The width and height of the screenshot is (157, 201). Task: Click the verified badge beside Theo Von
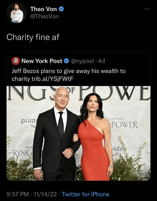(61, 9)
